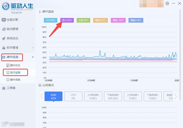Click the 软件管理 bag icon

(x=4, y=48)
